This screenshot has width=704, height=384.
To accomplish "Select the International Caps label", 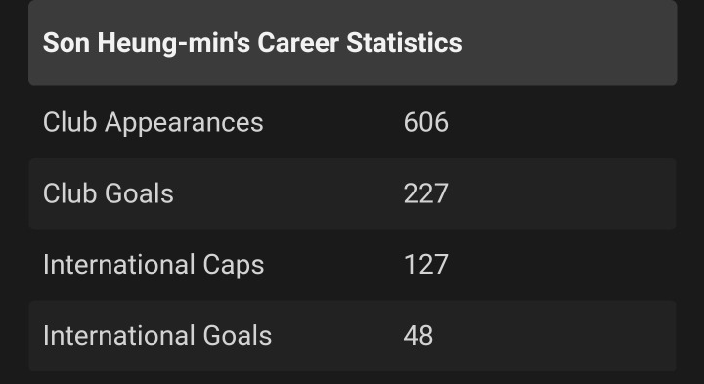I will point(154,265).
